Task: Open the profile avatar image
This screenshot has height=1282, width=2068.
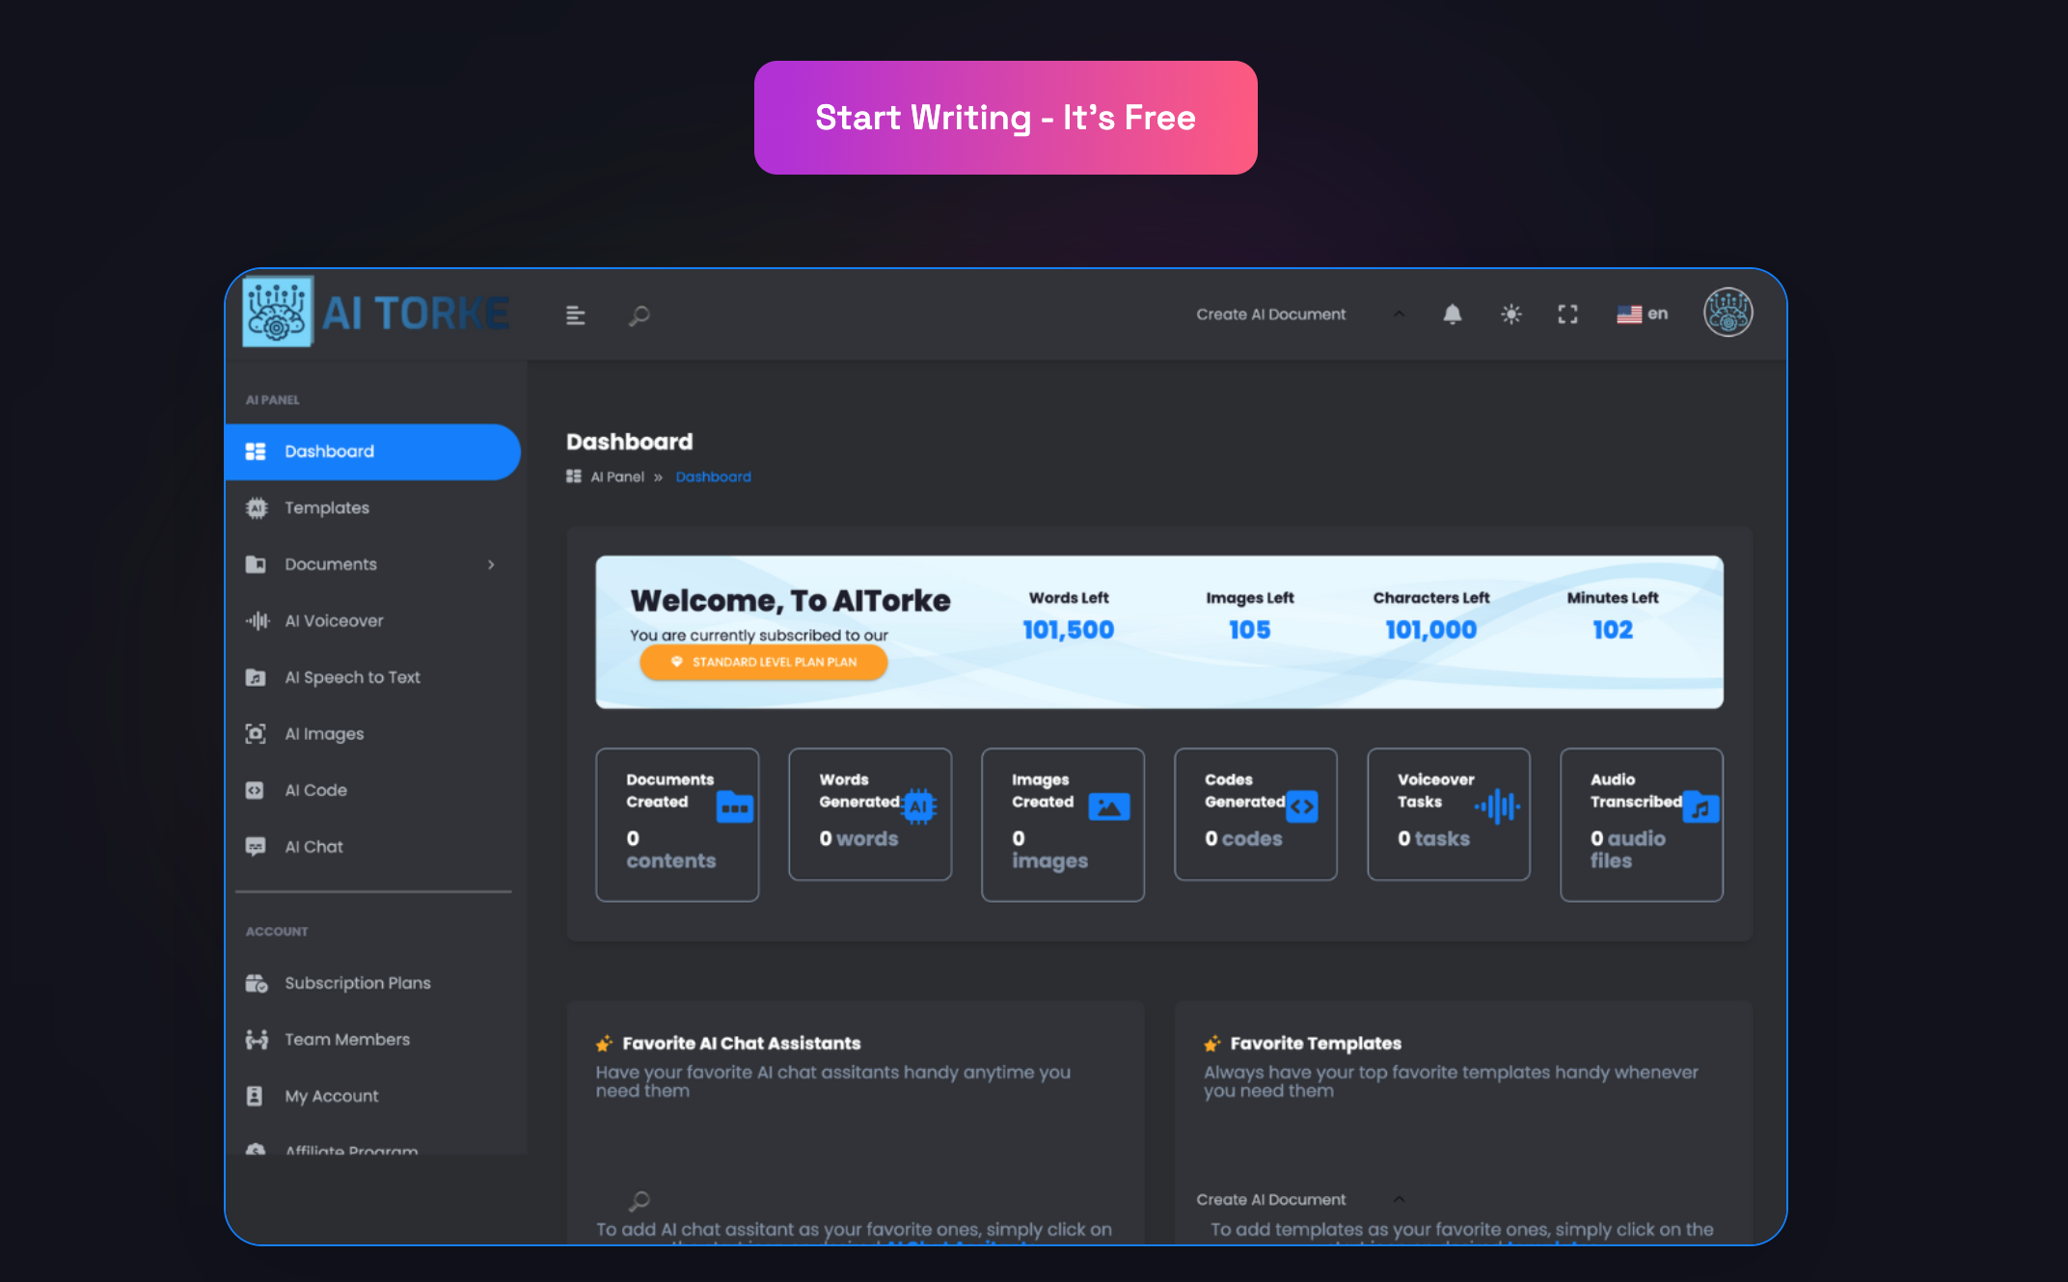Action: [x=1728, y=312]
